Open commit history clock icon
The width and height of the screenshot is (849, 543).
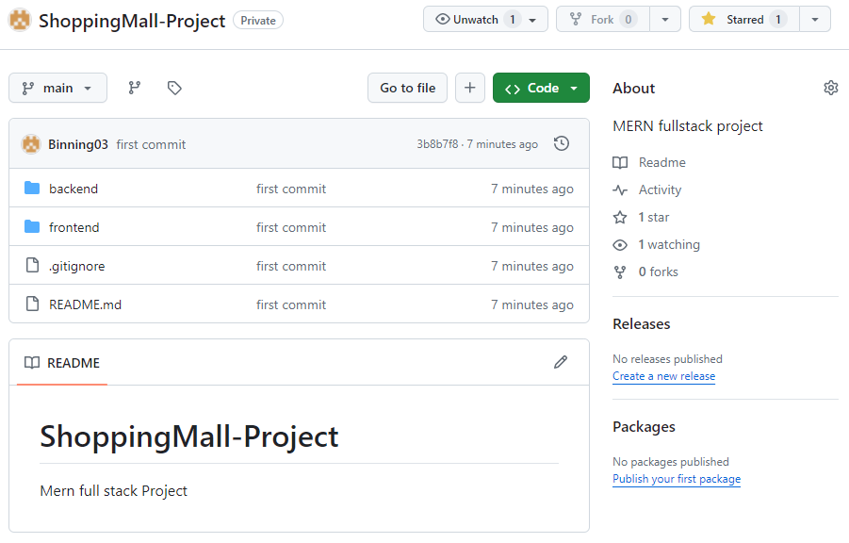click(x=562, y=143)
